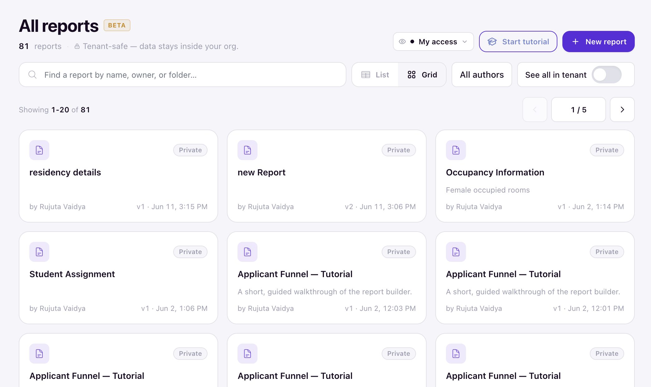Switch to Grid view

(x=422, y=75)
